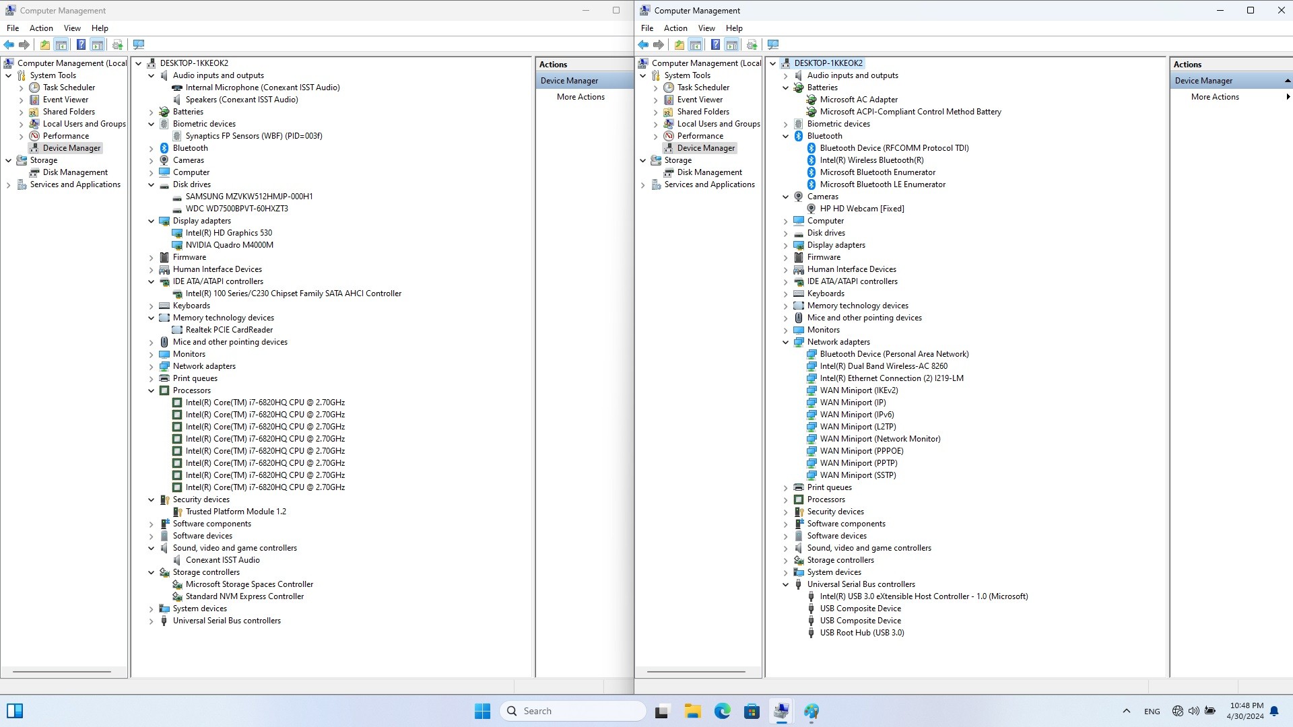
Task: Click horizontal scrollbar of left window console tree
Action: tap(62, 671)
